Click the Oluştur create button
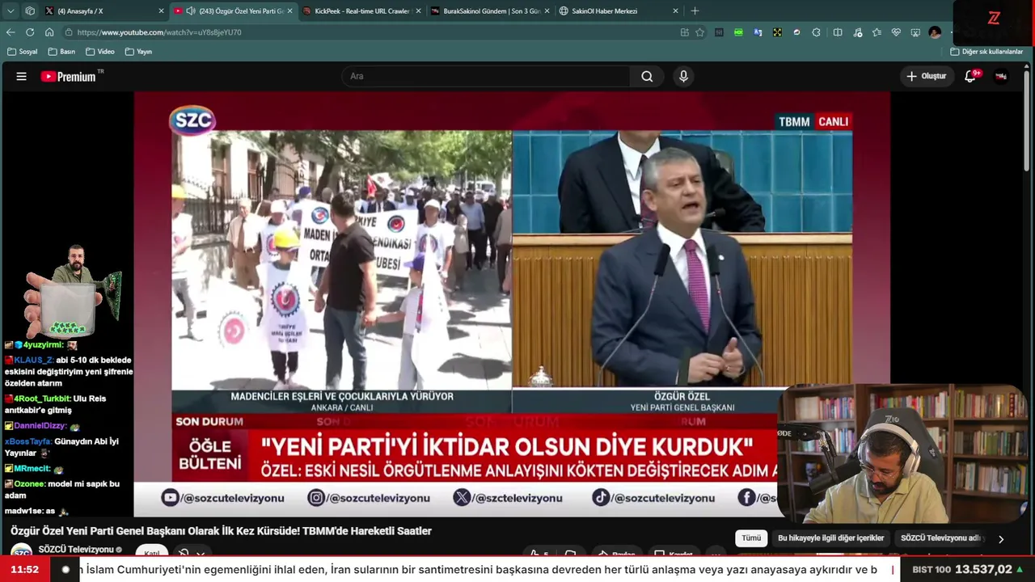Screen dimensions: 1035x582 pos(926,76)
